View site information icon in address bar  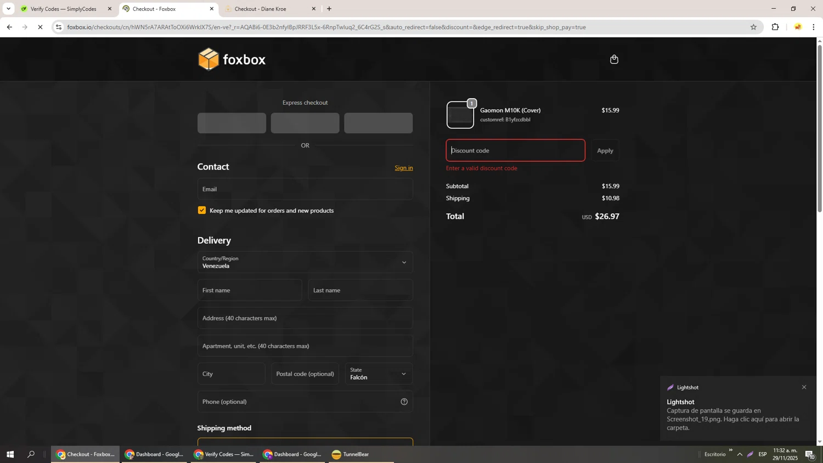(x=59, y=27)
